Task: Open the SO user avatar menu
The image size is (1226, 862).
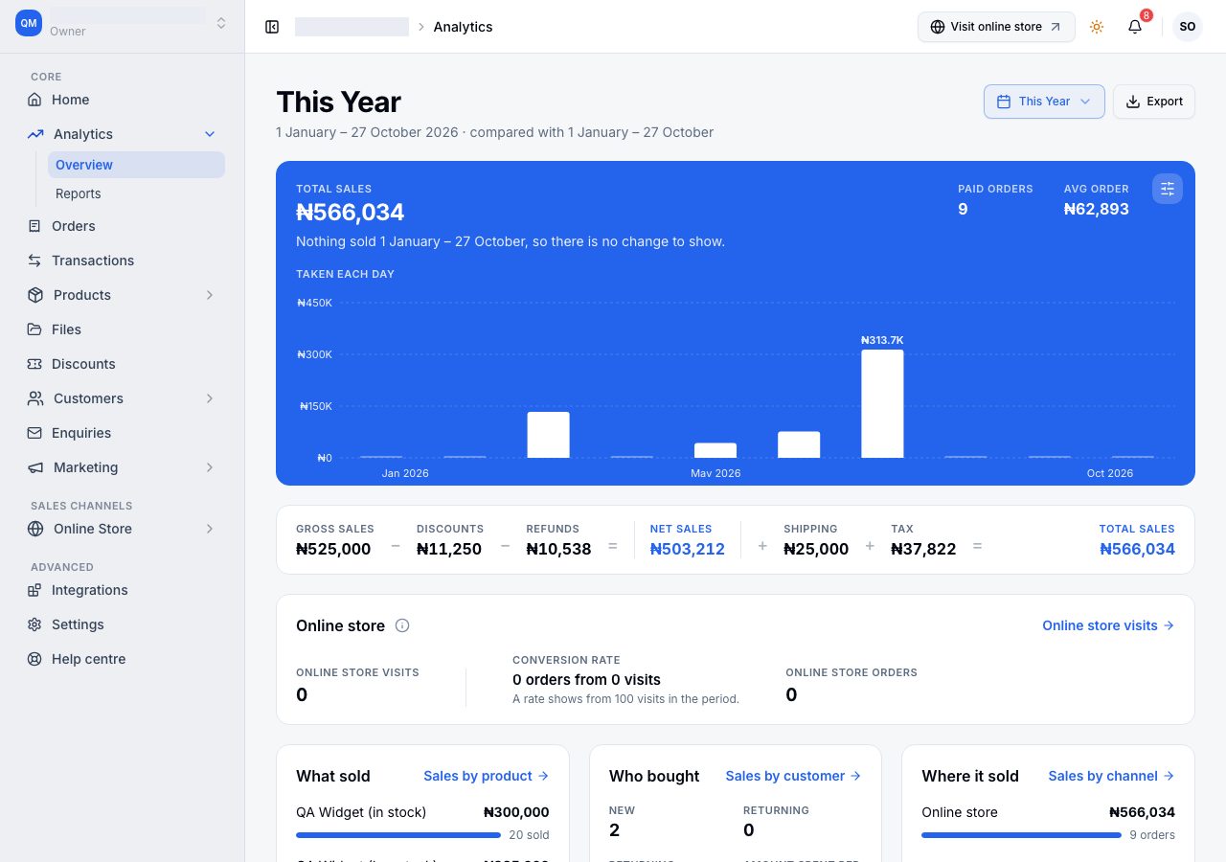Action: tap(1188, 27)
